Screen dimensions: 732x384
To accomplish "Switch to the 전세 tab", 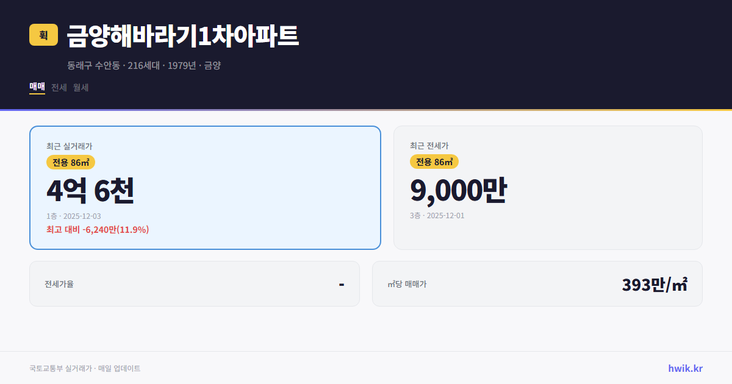I will [x=60, y=87].
